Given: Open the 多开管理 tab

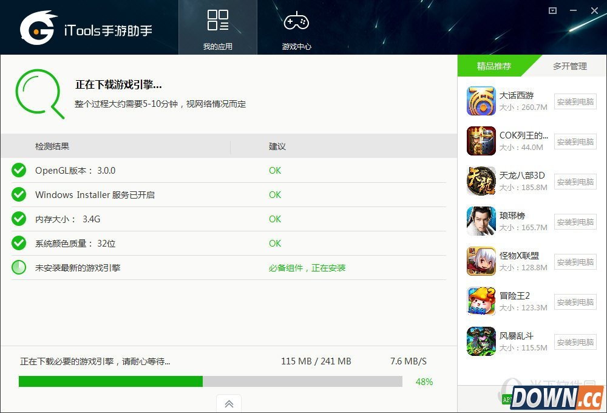Looking at the screenshot, I should tap(570, 66).
